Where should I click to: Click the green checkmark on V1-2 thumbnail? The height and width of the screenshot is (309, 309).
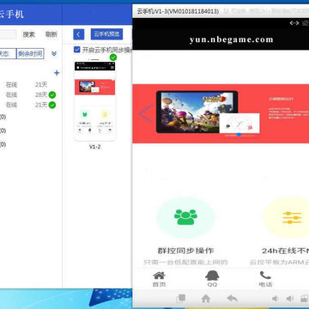pos(113,58)
